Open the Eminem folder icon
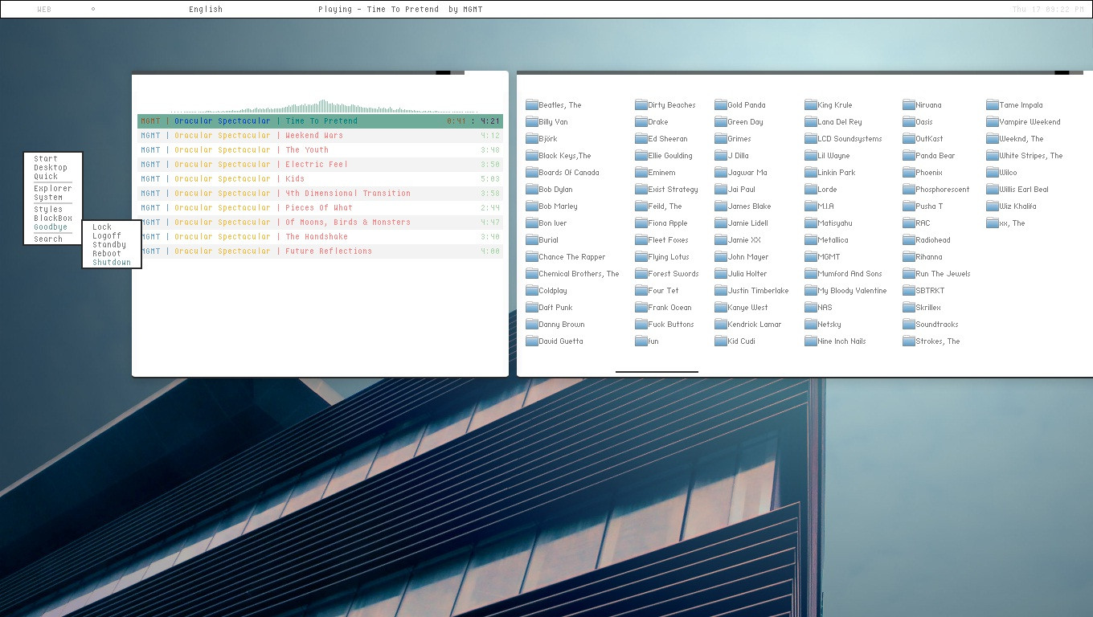 coord(641,173)
